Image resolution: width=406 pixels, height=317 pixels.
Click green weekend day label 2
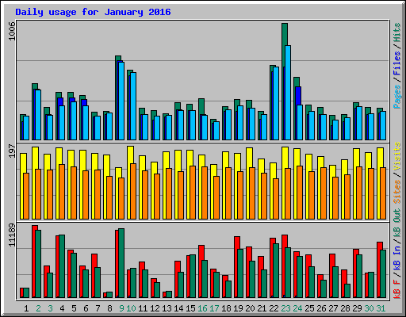(38, 308)
